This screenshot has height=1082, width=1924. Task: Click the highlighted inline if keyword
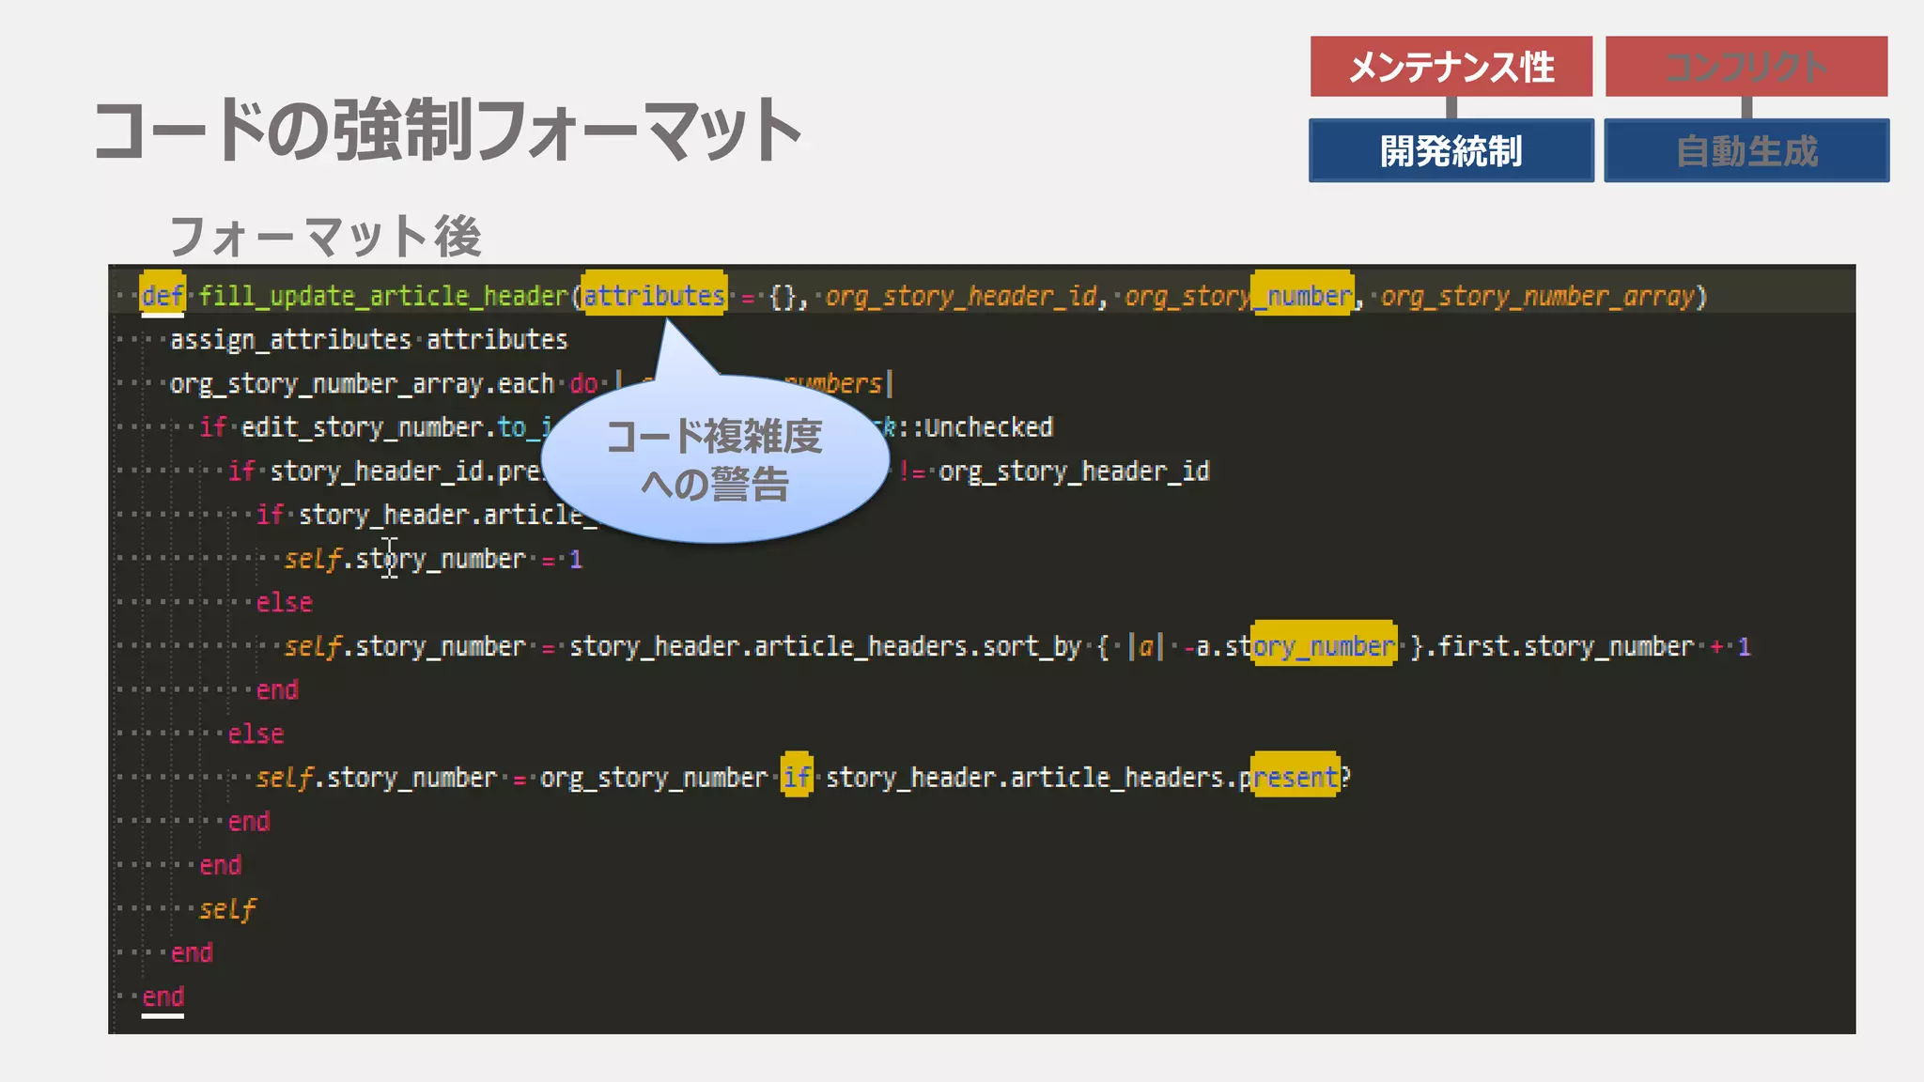(797, 777)
